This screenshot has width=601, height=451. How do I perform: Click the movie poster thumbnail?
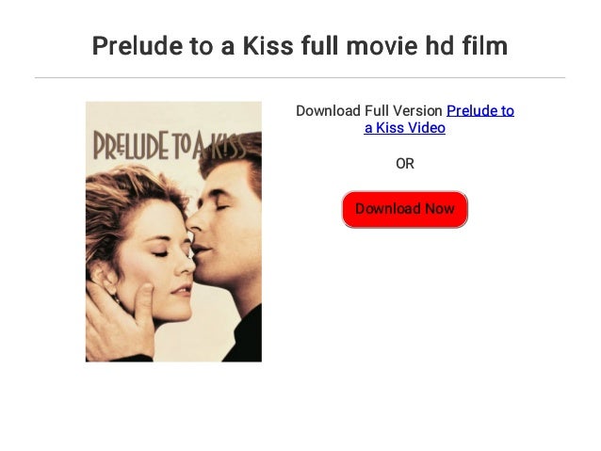coord(173,232)
